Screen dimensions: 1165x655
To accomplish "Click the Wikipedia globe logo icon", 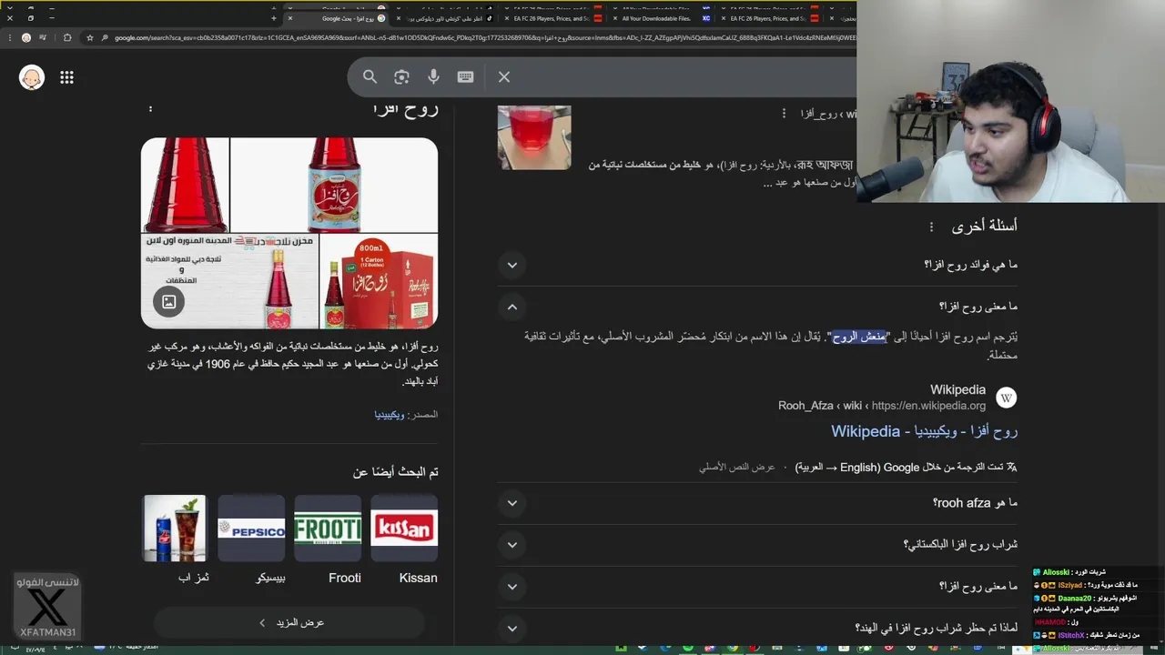I will click(x=1006, y=398).
